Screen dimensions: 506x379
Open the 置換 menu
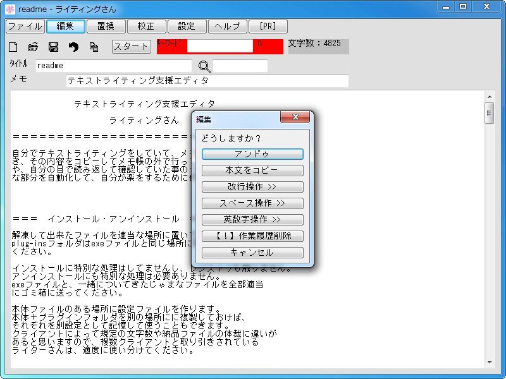click(106, 27)
